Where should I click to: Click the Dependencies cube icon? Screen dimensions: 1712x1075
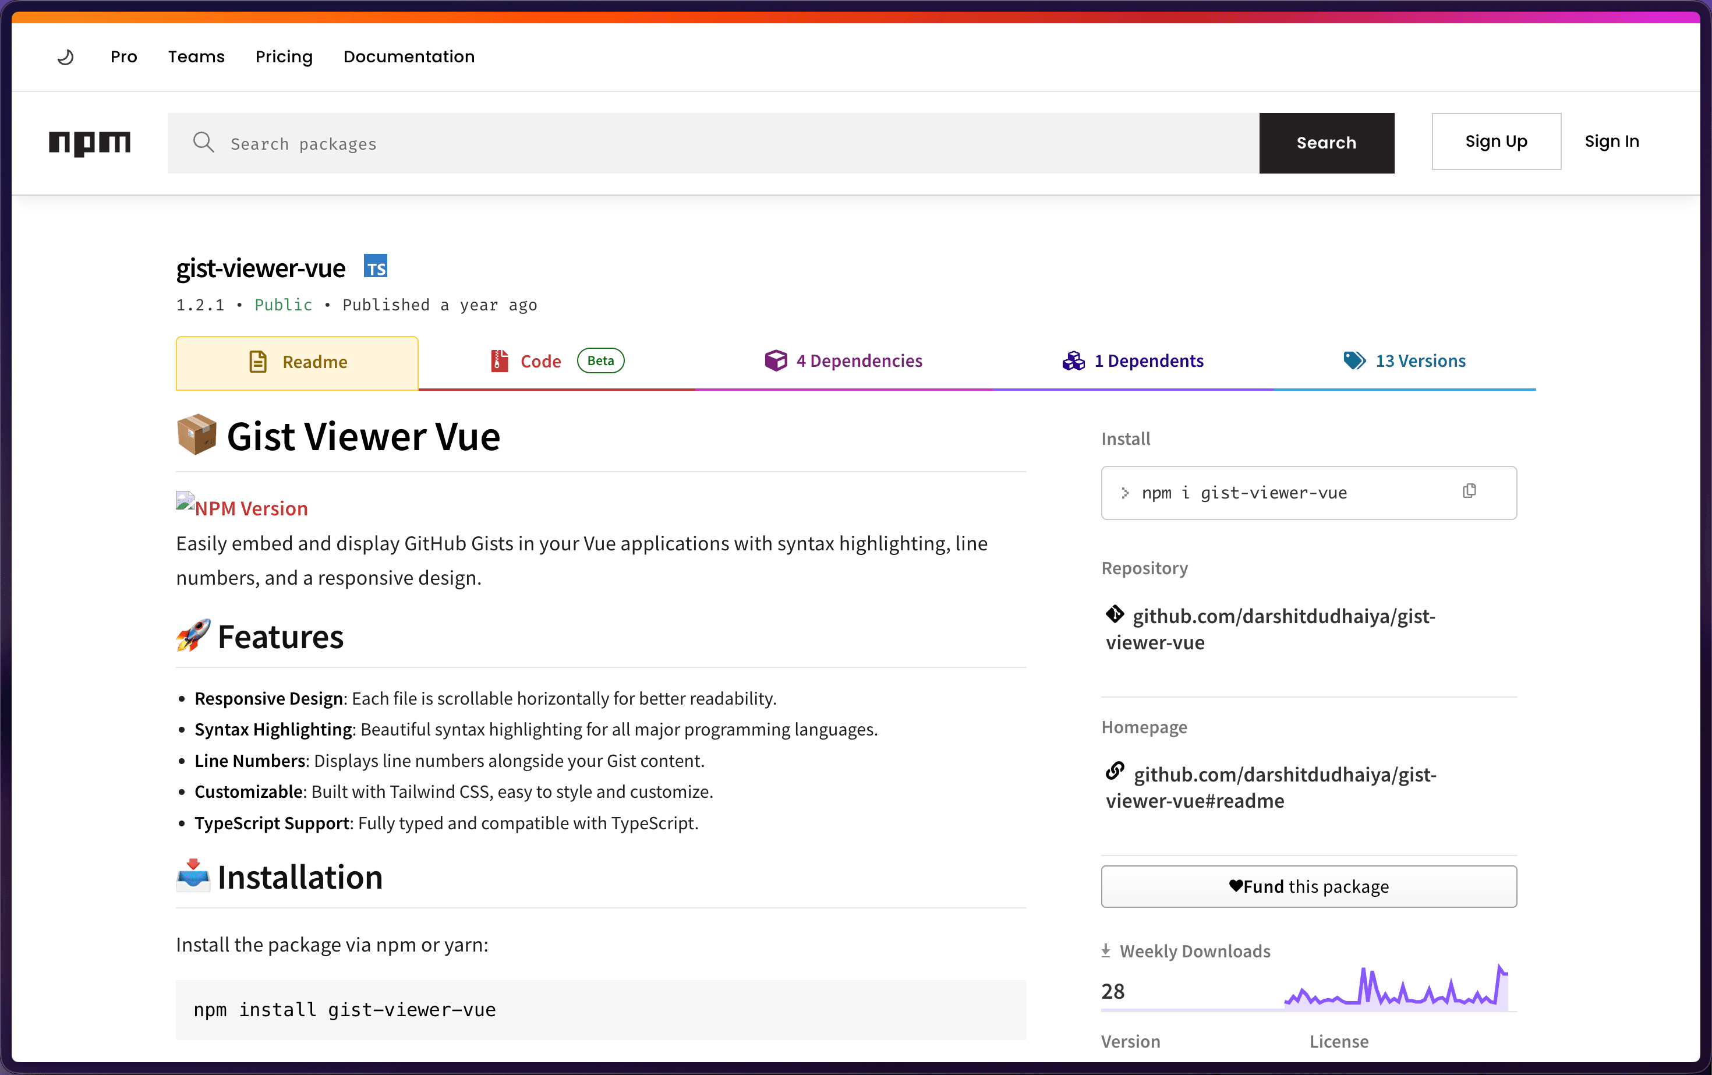click(x=776, y=360)
